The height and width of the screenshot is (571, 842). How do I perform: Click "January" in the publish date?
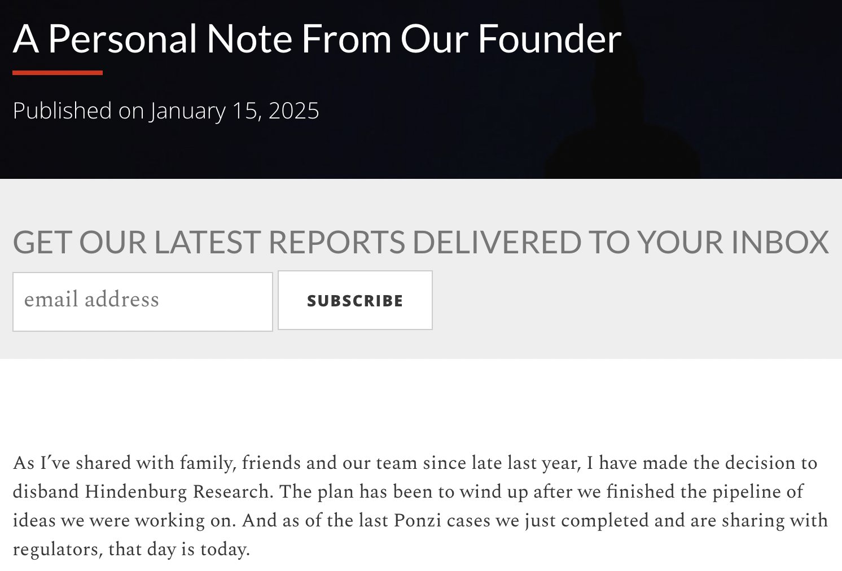187,111
